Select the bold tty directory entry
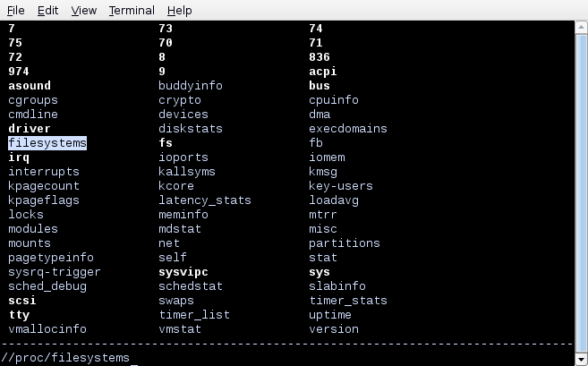This screenshot has width=588, height=366. coord(19,315)
